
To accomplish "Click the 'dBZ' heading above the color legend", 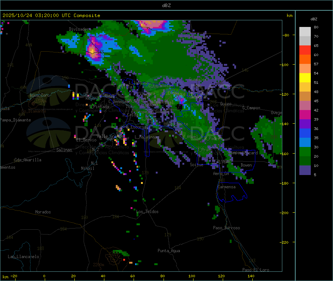I will click(314, 19).
